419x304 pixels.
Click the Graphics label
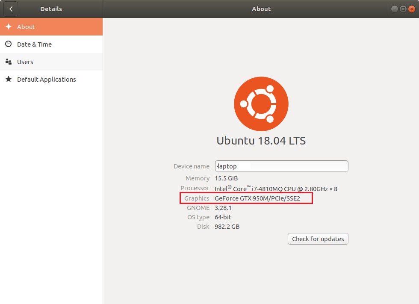pyautogui.click(x=197, y=198)
